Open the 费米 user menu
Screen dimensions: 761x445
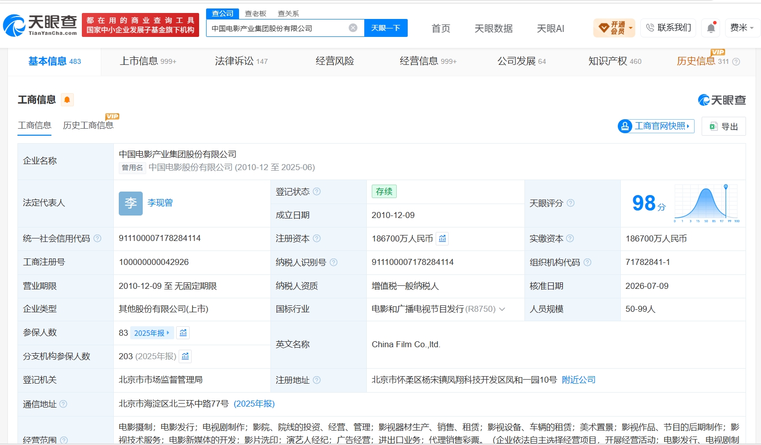pyautogui.click(x=742, y=28)
